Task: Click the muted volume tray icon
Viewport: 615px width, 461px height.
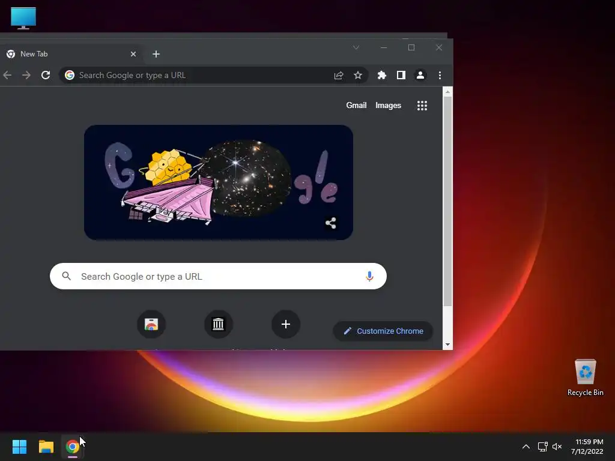Action: (557, 447)
